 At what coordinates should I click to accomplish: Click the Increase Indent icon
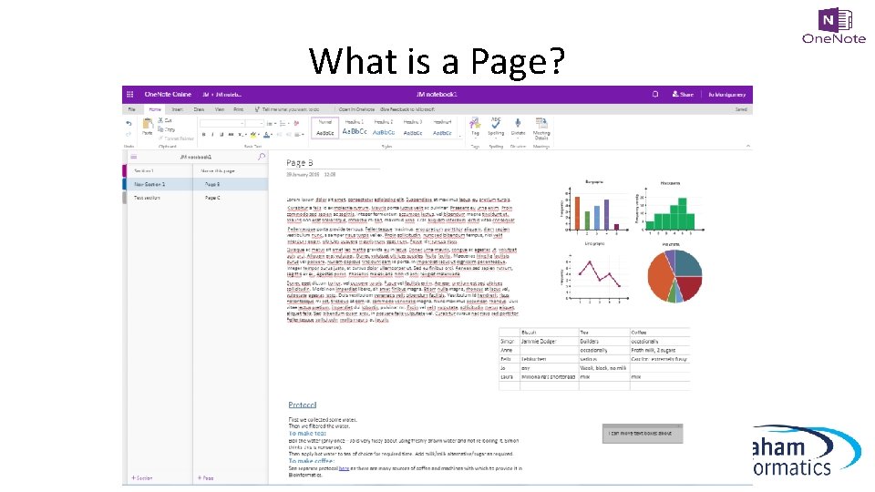click(x=289, y=135)
